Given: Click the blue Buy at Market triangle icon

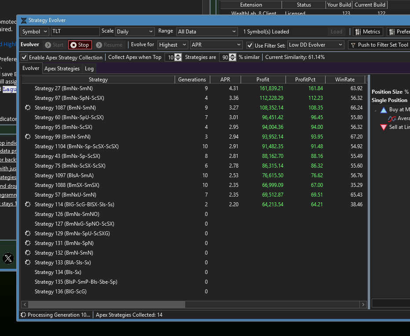Looking at the screenshot, I should click(x=383, y=110).
